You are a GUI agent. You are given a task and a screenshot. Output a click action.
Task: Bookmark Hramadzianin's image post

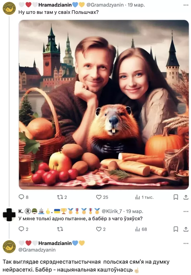(x=176, y=197)
